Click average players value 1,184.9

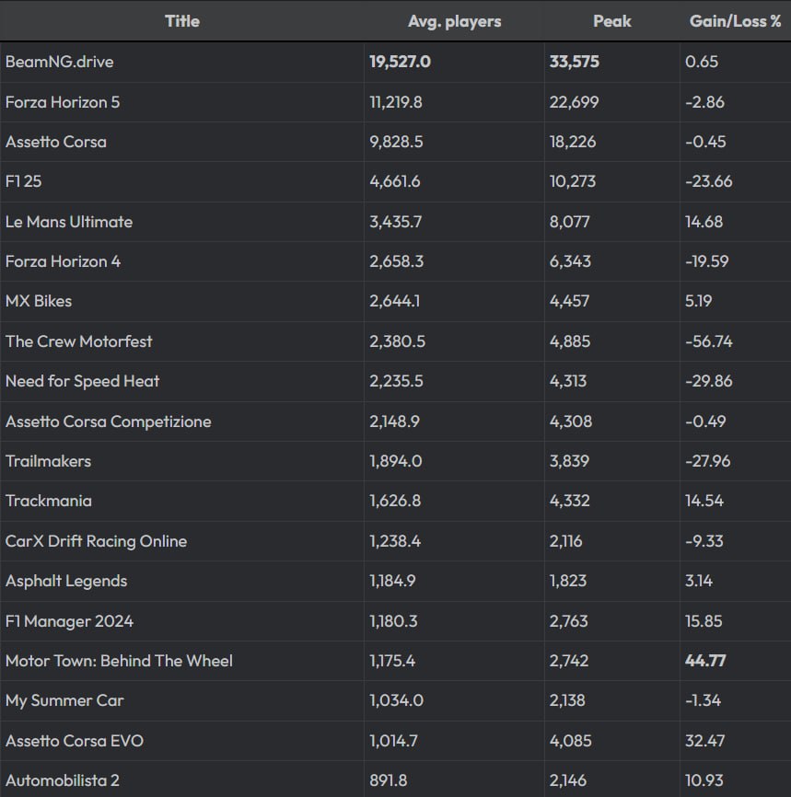[392, 581]
